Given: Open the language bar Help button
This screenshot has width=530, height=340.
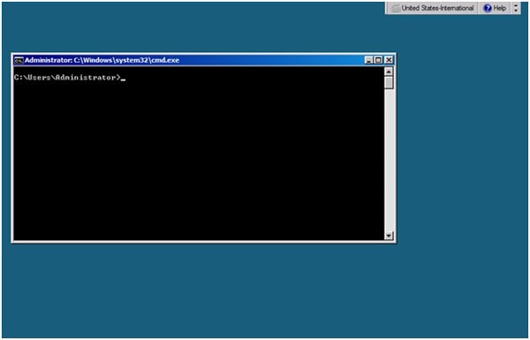Looking at the screenshot, I should (495, 8).
